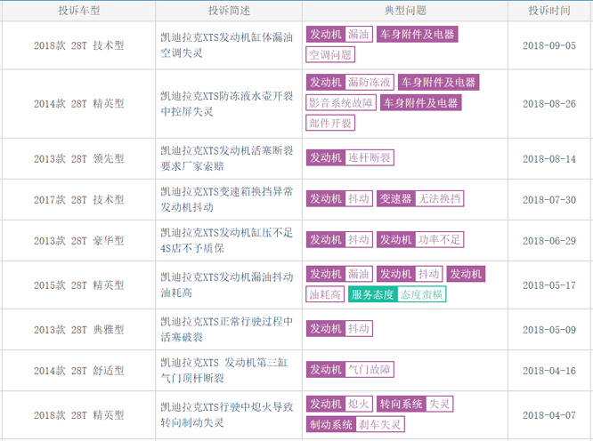The width and height of the screenshot is (593, 441).
Task: Click date 2018-09-05
Action: (x=549, y=45)
